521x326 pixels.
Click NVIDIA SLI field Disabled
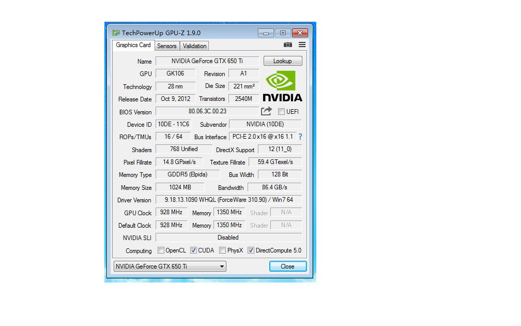point(228,238)
